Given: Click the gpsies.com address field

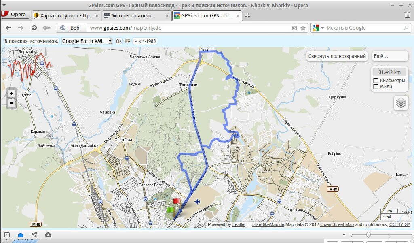Looking at the screenshot, I should (x=186, y=28).
